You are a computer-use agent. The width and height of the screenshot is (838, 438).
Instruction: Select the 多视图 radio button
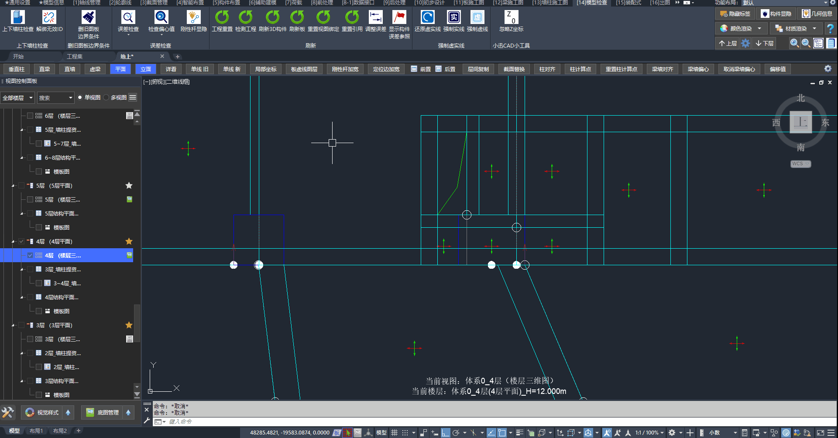106,97
